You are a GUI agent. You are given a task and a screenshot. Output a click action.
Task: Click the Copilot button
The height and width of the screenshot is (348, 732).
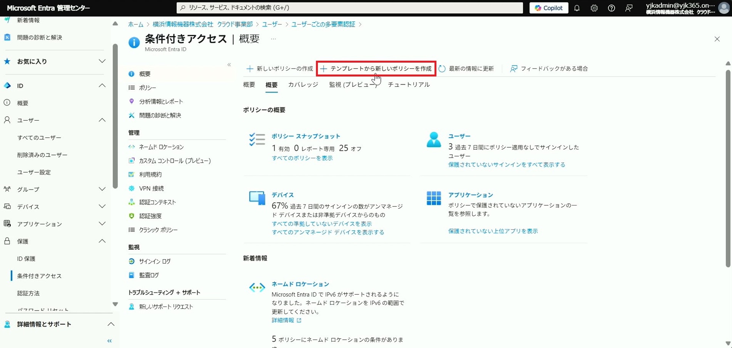[x=549, y=8]
